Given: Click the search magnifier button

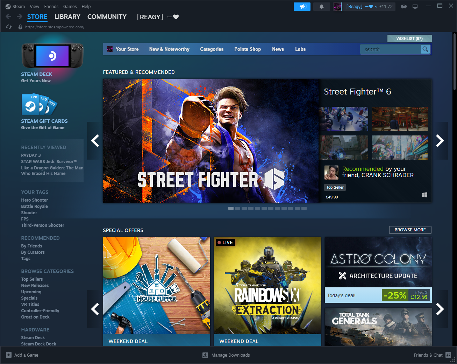Looking at the screenshot, I should click(x=425, y=49).
